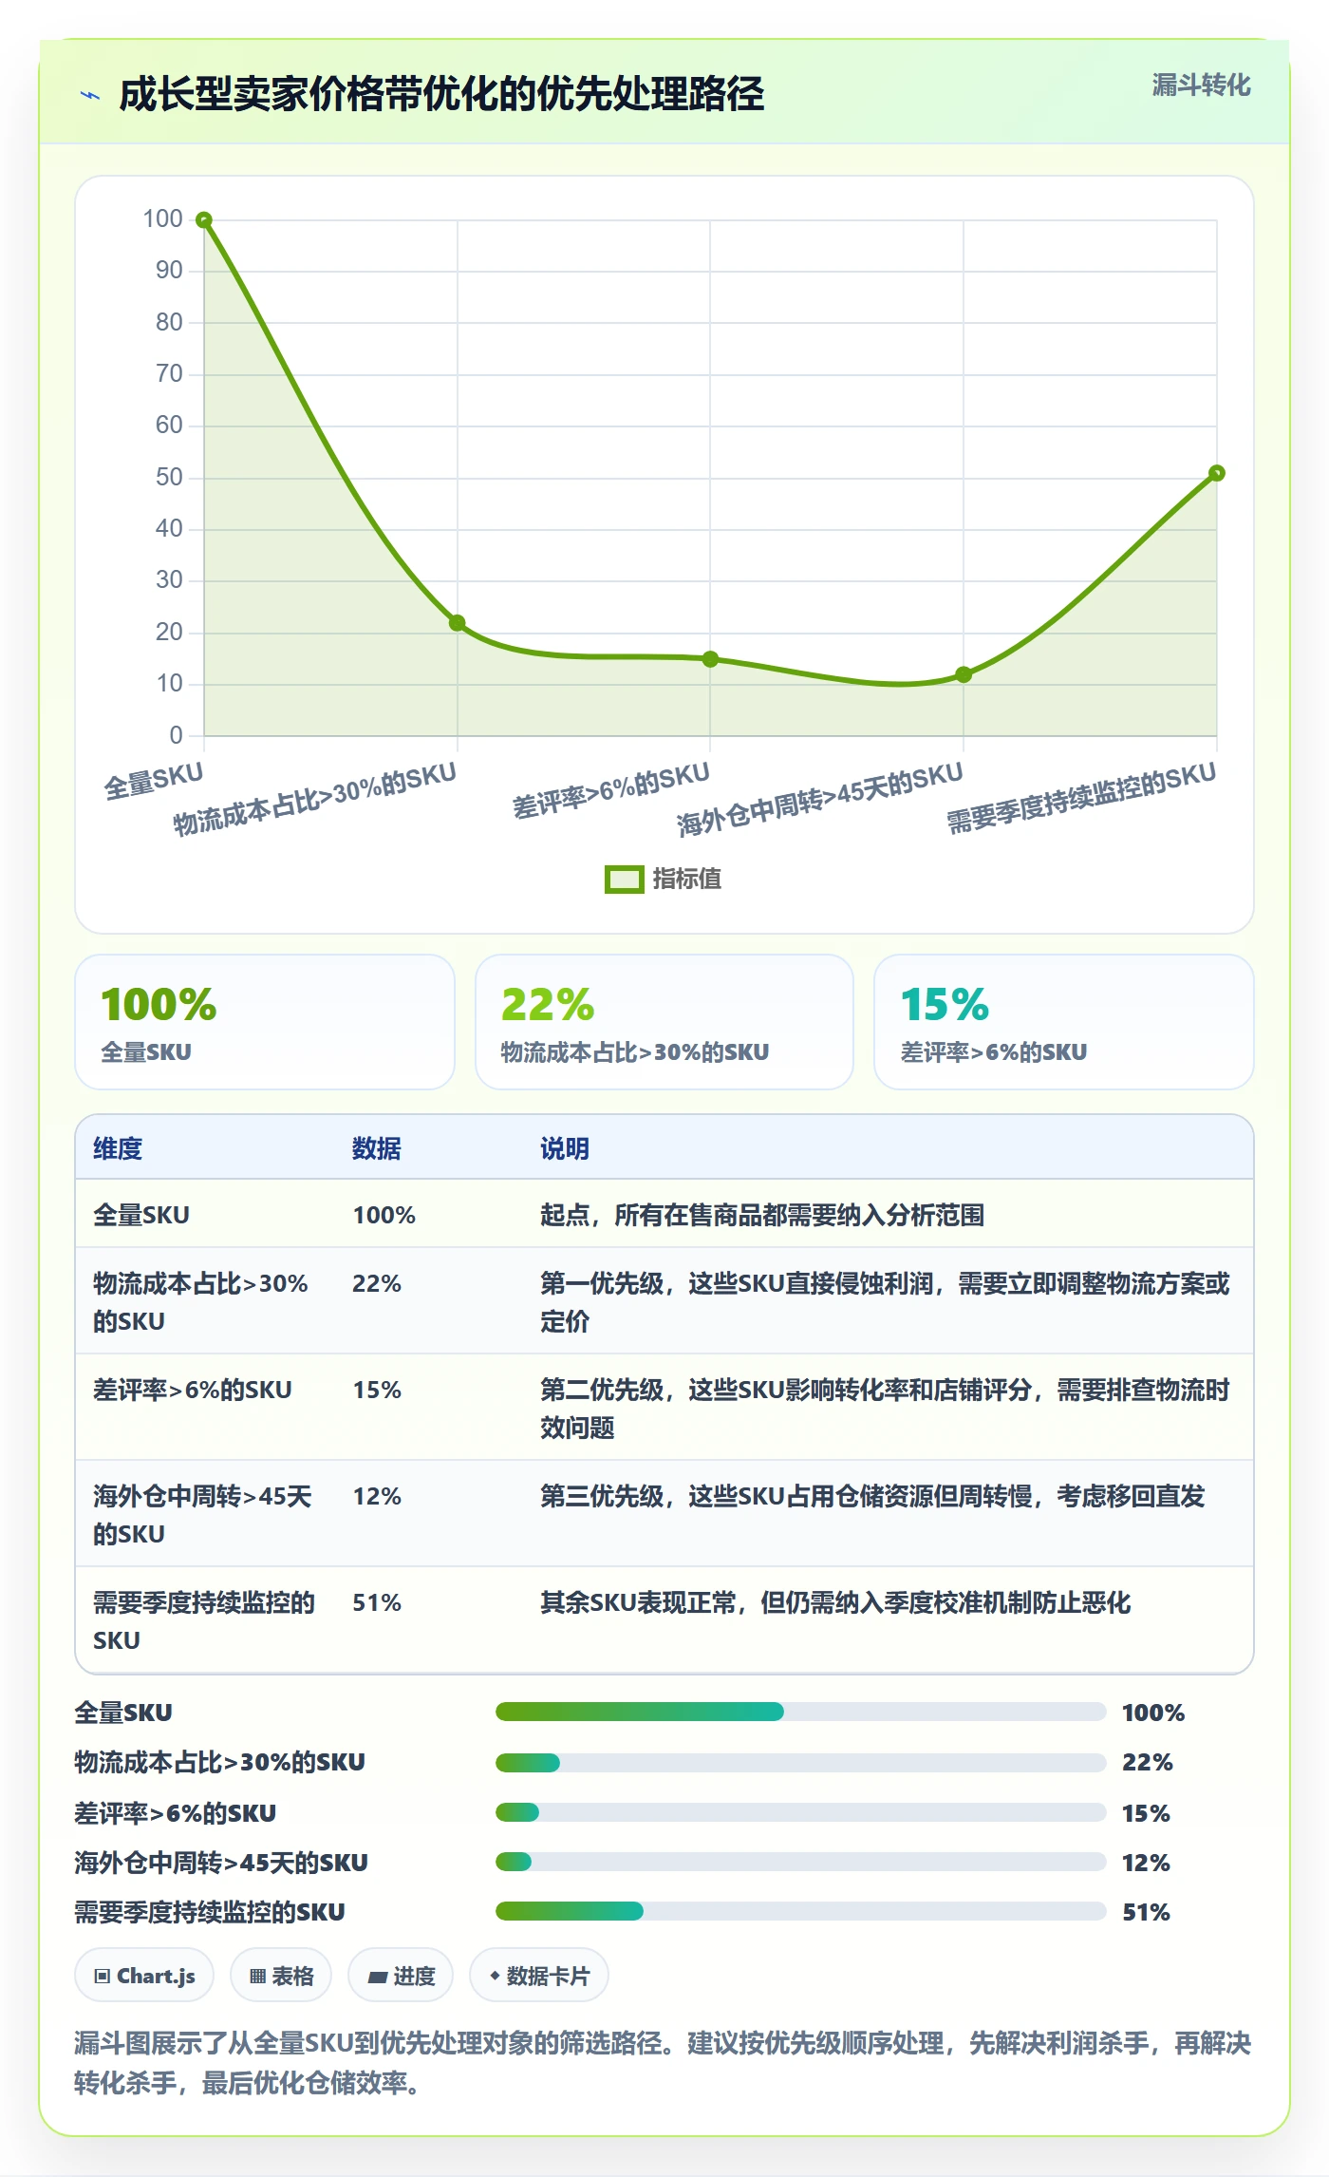Click the chart point for 需要季度持续监控的SKU
The height and width of the screenshot is (2177, 1329).
pyautogui.click(x=1216, y=473)
